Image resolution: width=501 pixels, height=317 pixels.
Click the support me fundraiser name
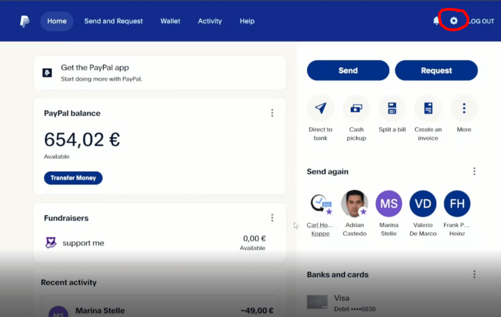(x=83, y=243)
